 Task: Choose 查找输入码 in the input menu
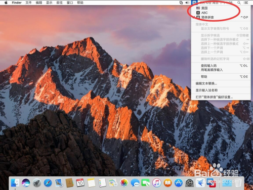tap(221, 66)
